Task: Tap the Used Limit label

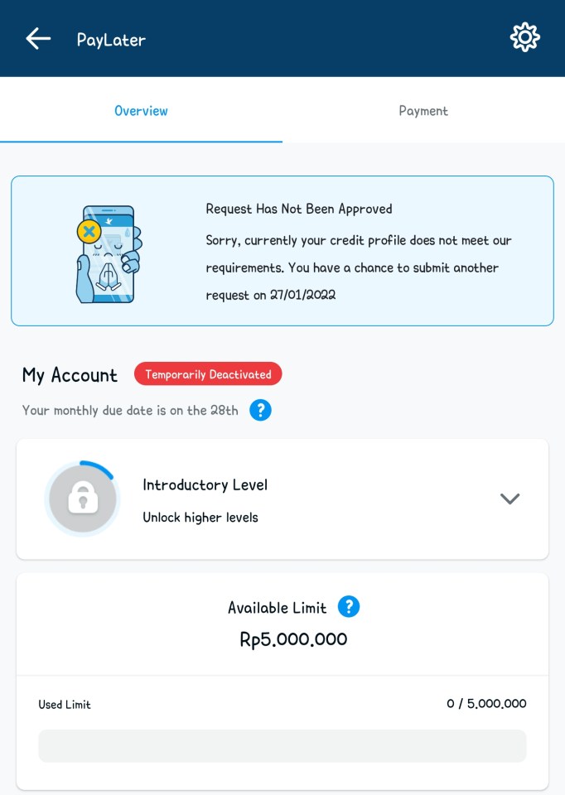Action: (65, 705)
